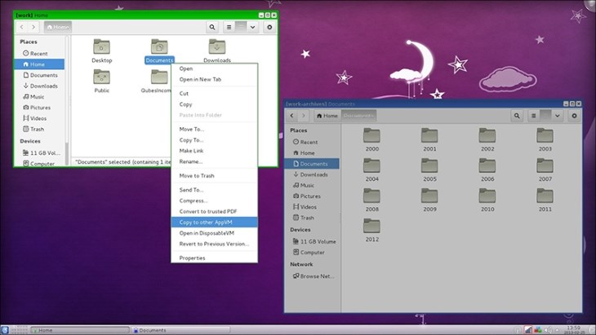This screenshot has width=596, height=335.
Task: Expand view options arrow in work-archives window
Action: [x=558, y=116]
